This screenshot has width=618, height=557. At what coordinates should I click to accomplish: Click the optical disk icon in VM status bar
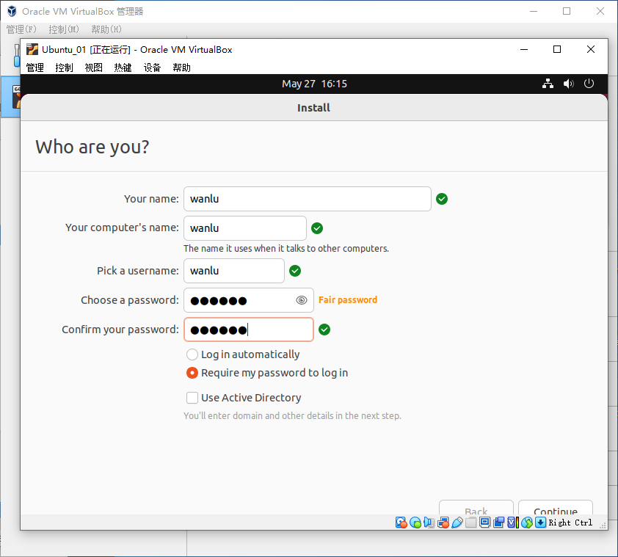(415, 523)
